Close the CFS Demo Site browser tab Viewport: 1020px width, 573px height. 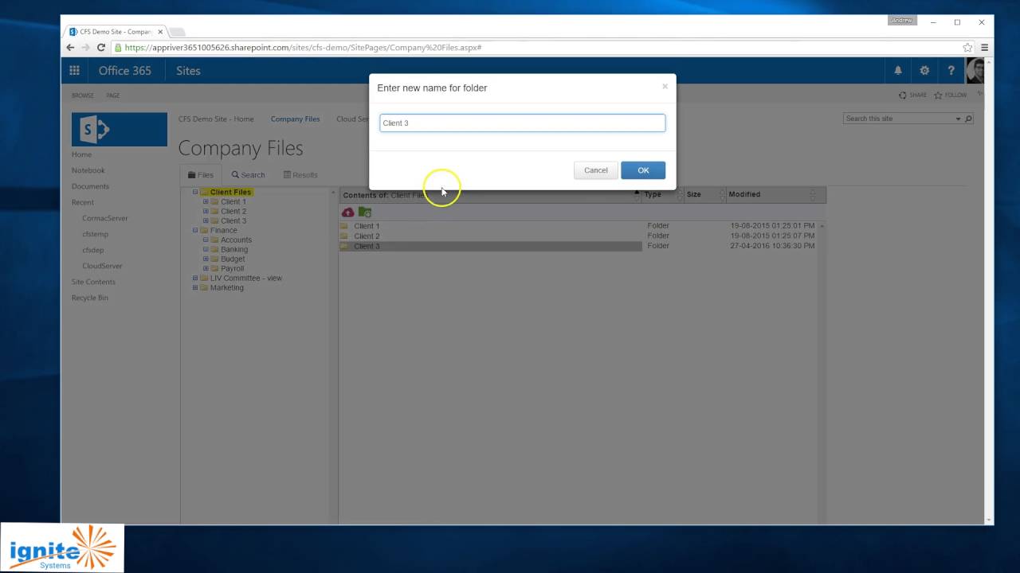coord(160,32)
